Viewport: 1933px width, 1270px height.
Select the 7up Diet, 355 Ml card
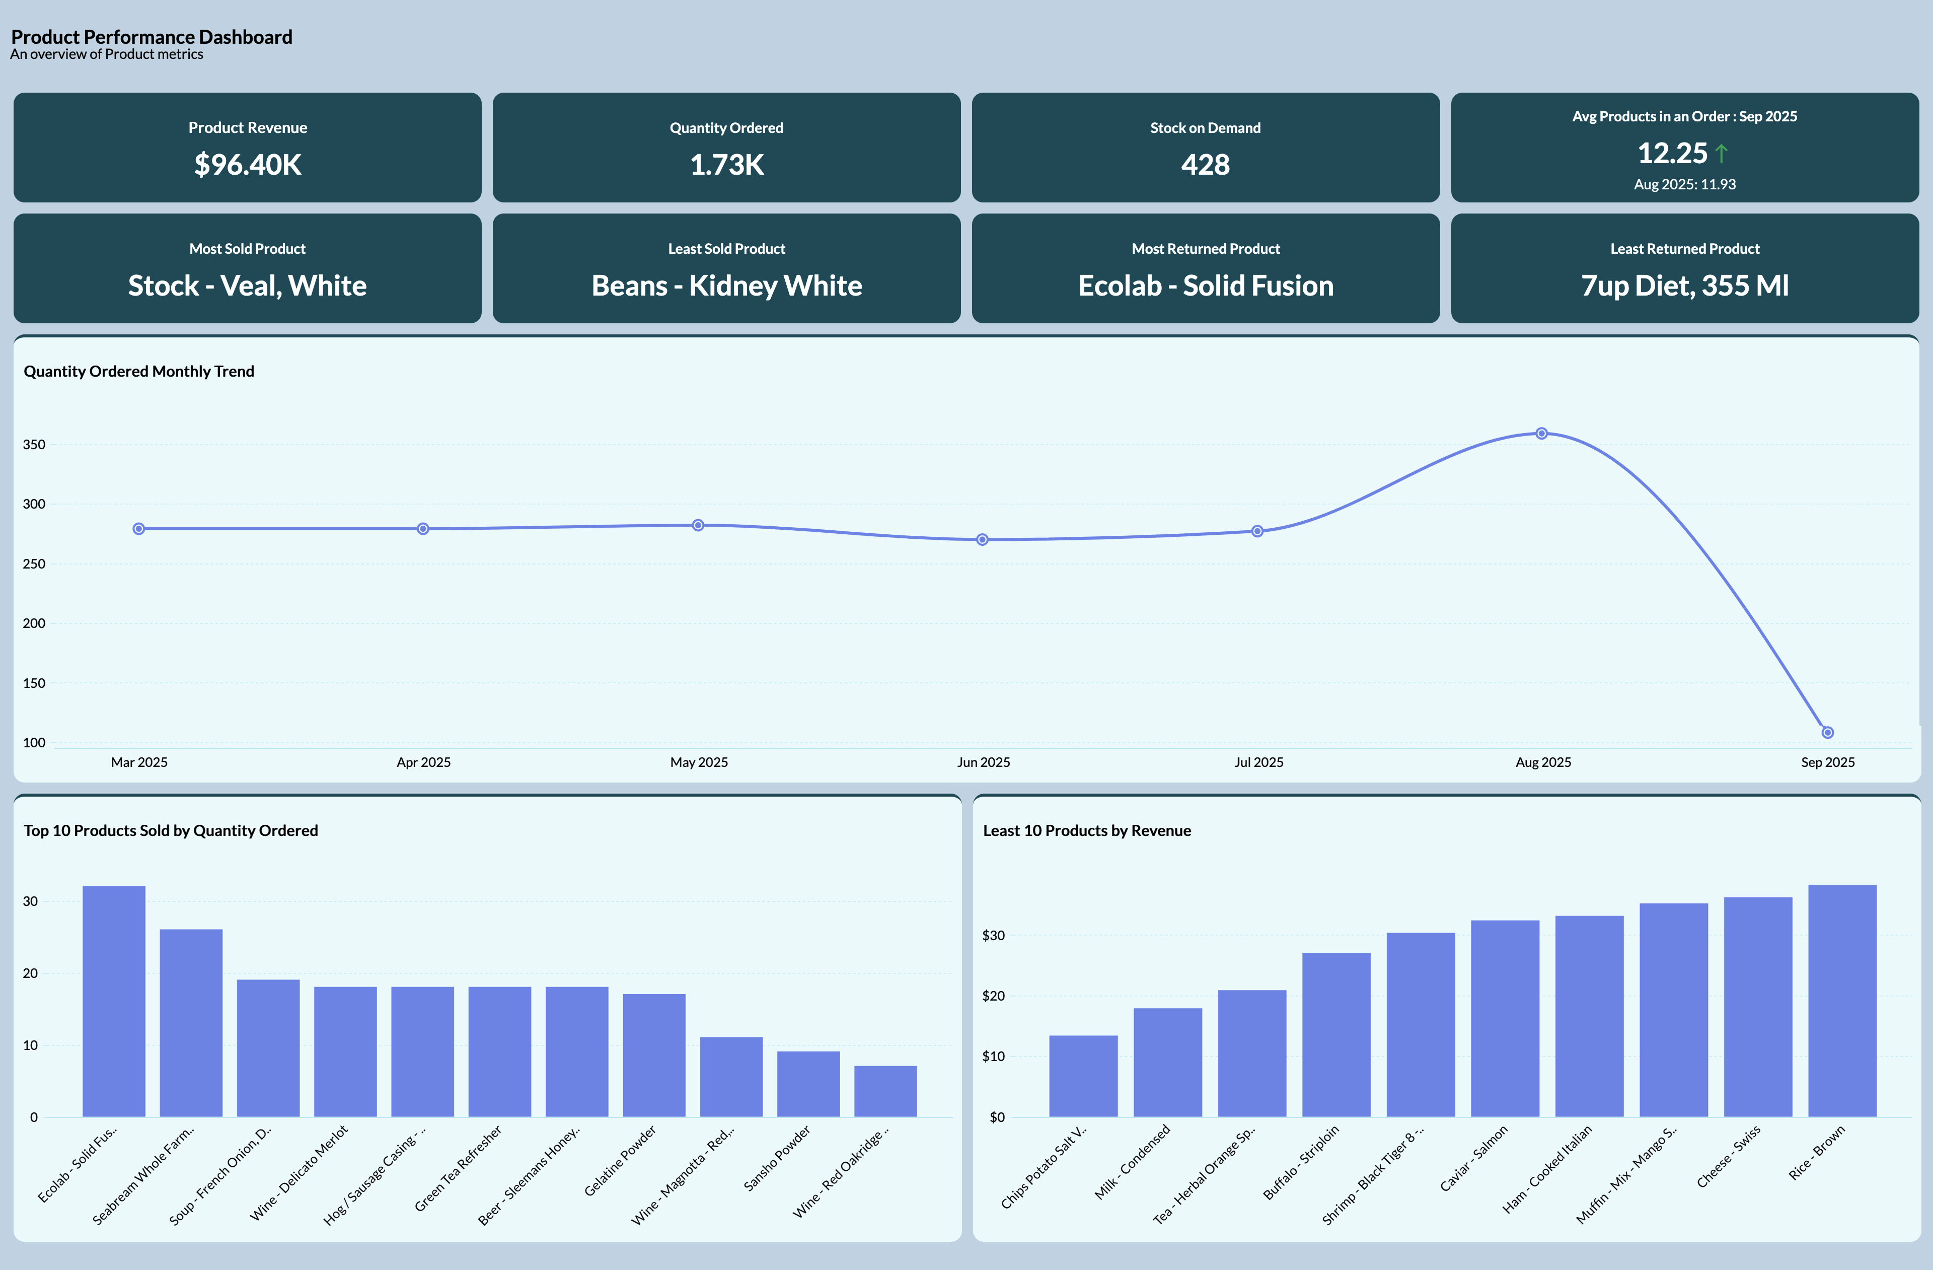[1684, 268]
